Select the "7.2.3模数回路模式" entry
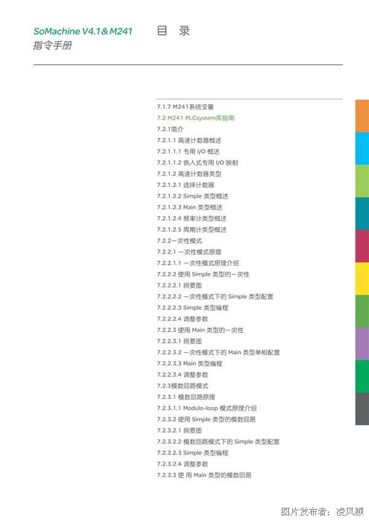Viewport: 369px width, 522px height. 182,386
